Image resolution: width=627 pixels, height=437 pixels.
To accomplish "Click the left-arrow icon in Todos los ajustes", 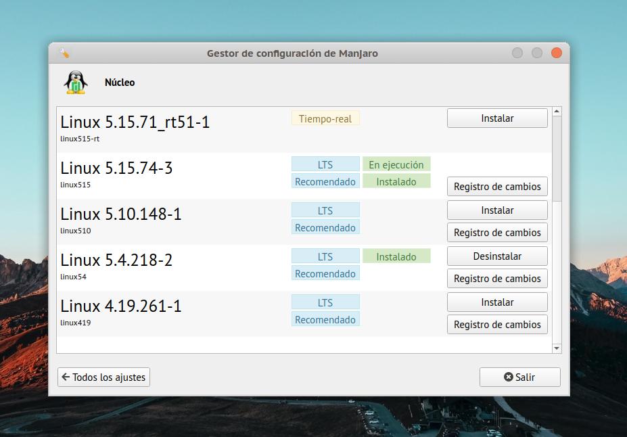I will 66,377.
